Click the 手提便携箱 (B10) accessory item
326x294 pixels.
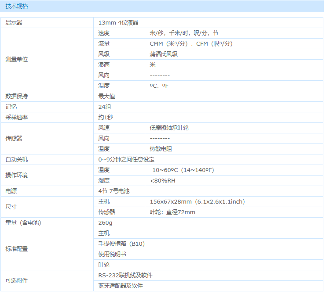point(121,244)
